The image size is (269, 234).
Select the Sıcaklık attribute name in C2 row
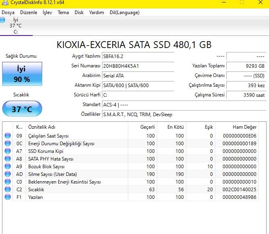[x=36, y=189]
